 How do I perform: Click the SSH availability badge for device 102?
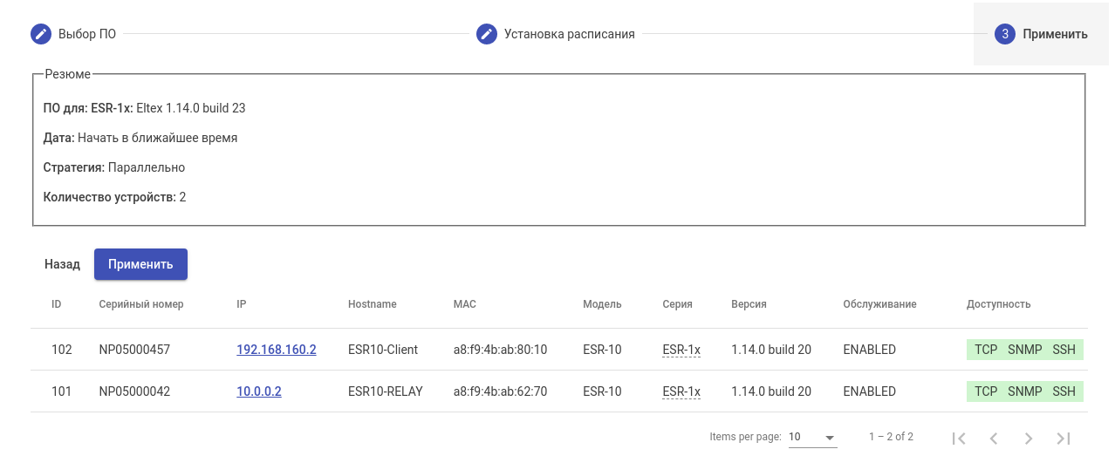coord(1064,350)
